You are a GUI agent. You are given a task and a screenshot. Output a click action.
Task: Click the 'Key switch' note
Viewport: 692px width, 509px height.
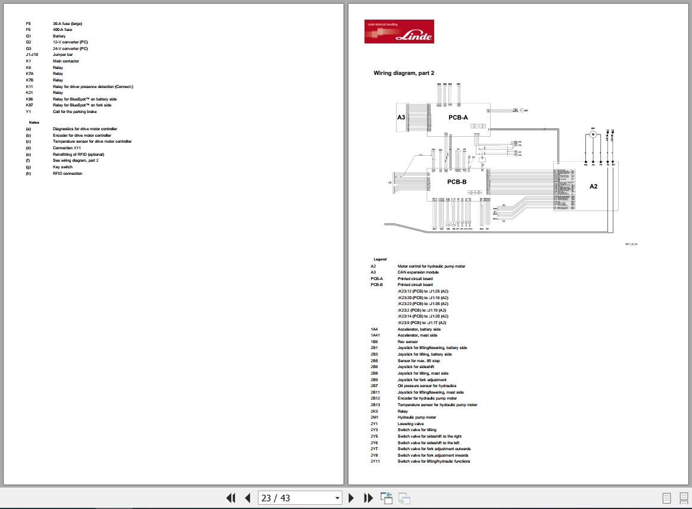(x=62, y=167)
